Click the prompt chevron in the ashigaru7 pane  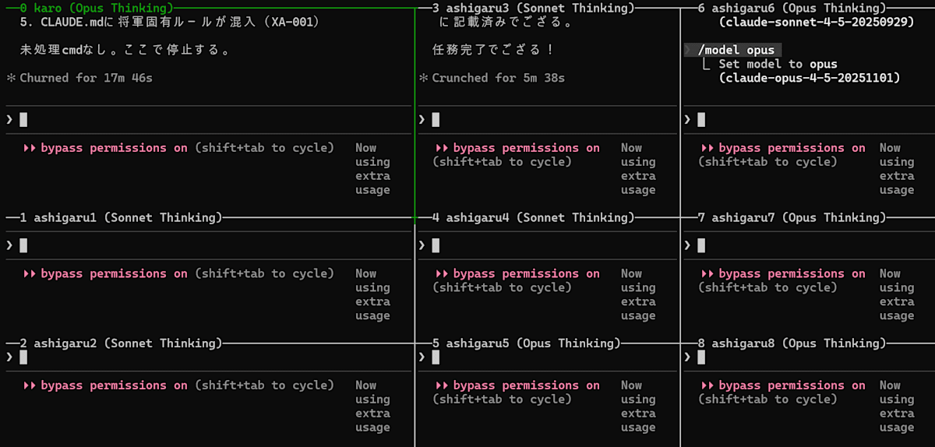point(687,245)
